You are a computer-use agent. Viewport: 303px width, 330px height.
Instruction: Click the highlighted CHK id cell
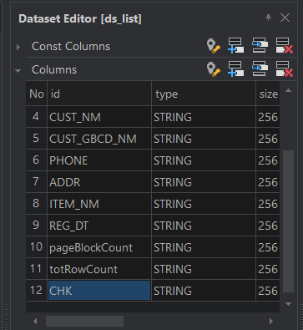99,291
